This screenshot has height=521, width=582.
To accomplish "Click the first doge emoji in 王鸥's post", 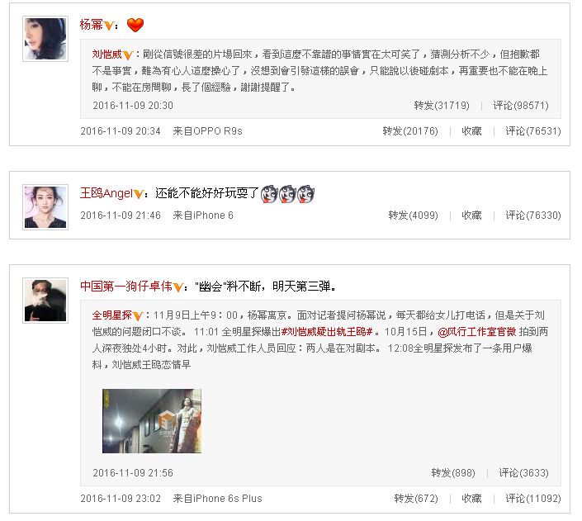I will click(x=269, y=194).
